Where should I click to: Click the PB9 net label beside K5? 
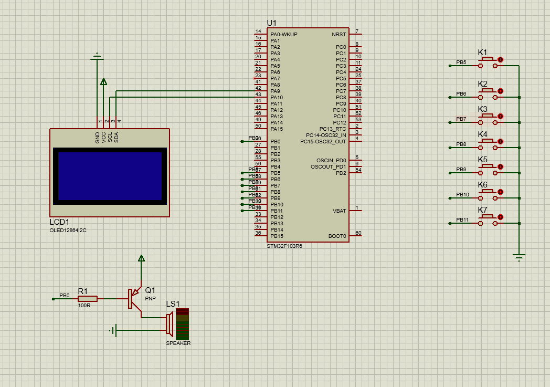pyautogui.click(x=461, y=170)
